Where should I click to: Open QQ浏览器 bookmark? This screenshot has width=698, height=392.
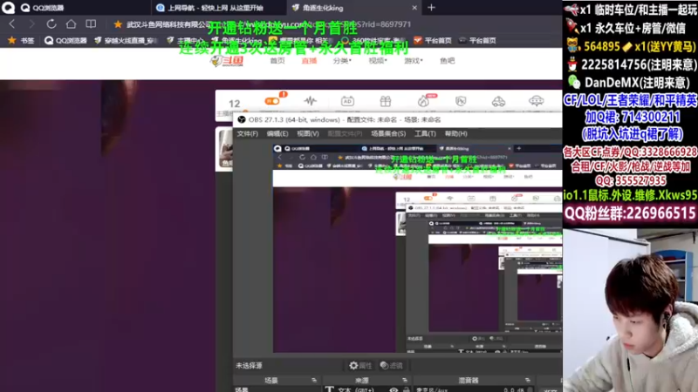point(66,40)
